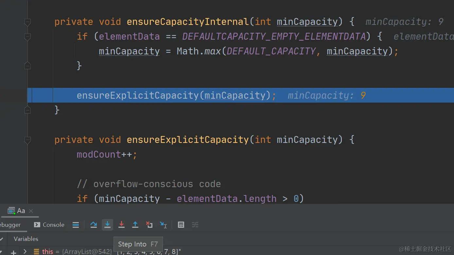This screenshot has width=454, height=255.
Task: Switch to the Console tab
Action: tap(48, 225)
